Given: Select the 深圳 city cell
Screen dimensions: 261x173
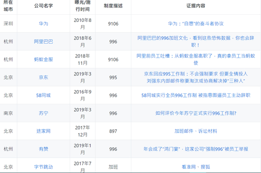Looking at the screenshot, I should click(9, 24).
